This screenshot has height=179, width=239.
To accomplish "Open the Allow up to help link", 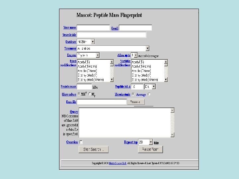I will (124, 55).
